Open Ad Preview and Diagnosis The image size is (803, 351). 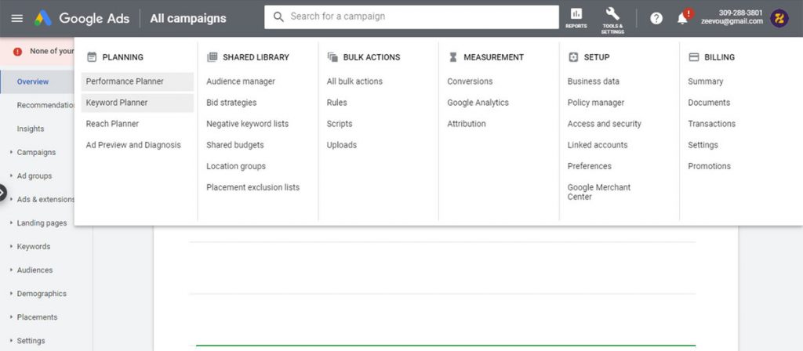[x=133, y=145]
